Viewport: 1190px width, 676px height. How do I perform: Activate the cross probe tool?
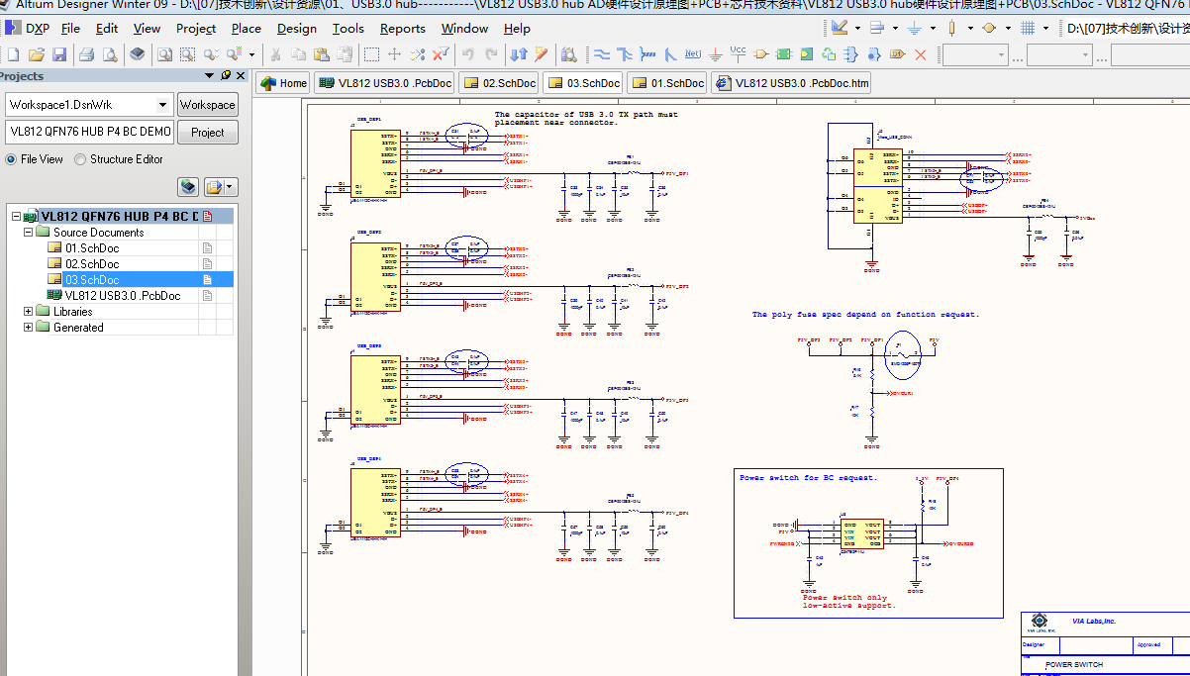[542, 54]
